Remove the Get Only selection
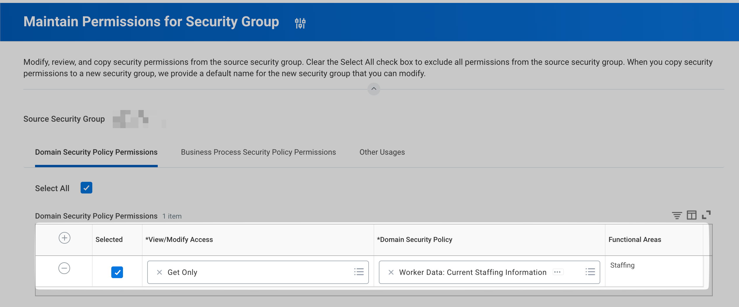Viewport: 739px width, 307px height. (159, 272)
